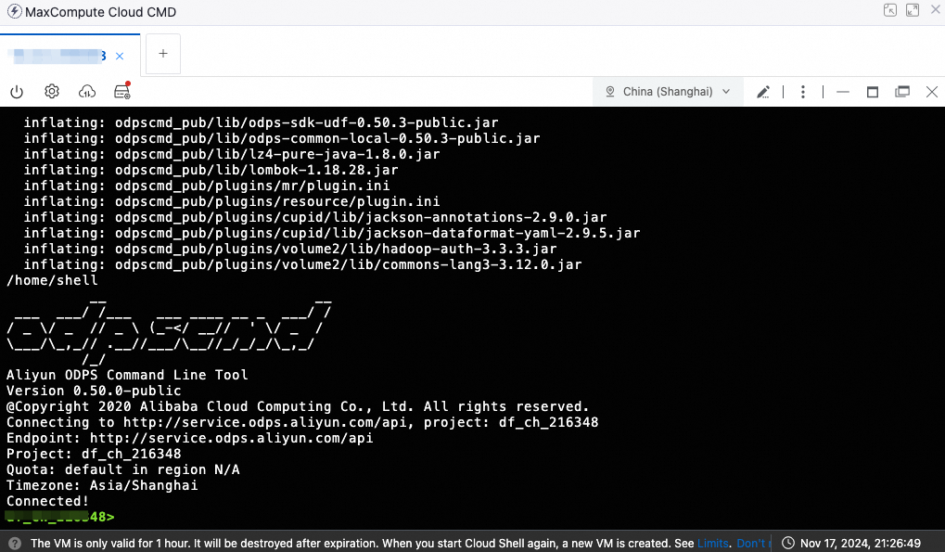
Task: Select the active terminal session tab
Action: pyautogui.click(x=57, y=56)
